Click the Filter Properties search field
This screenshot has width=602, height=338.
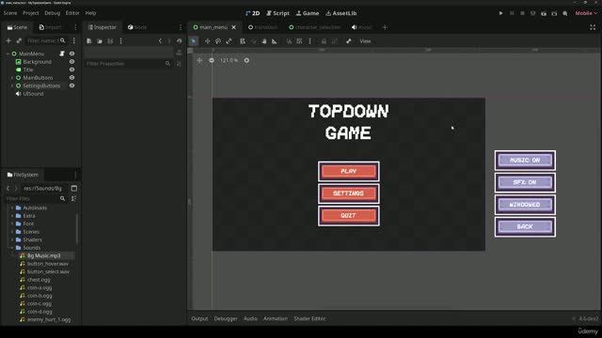point(129,64)
